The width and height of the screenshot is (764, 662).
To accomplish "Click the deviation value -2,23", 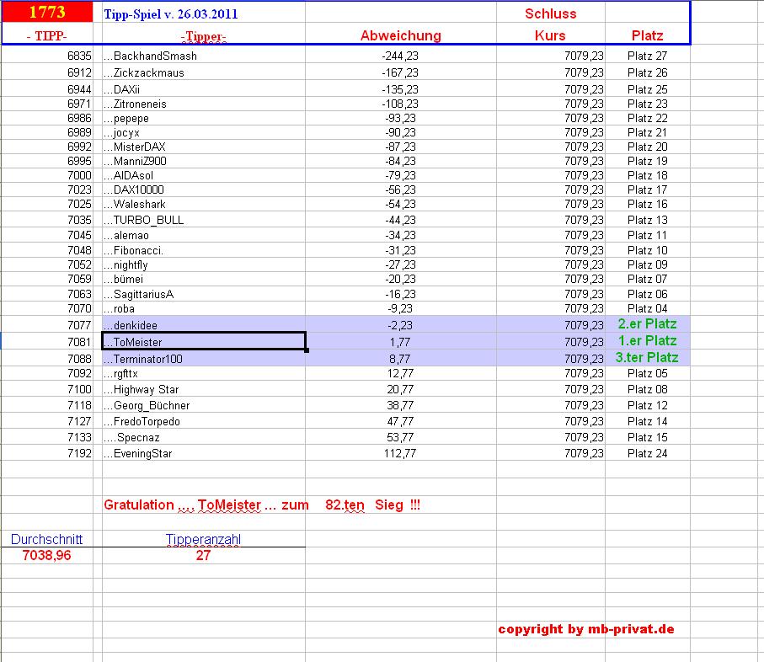I will [400, 325].
